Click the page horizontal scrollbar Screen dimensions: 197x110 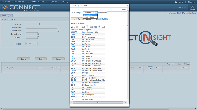click(86, 109)
